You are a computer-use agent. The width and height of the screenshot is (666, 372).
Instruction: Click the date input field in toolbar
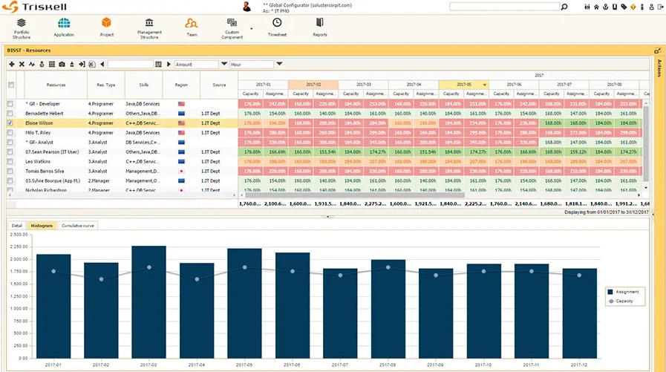tap(130, 64)
